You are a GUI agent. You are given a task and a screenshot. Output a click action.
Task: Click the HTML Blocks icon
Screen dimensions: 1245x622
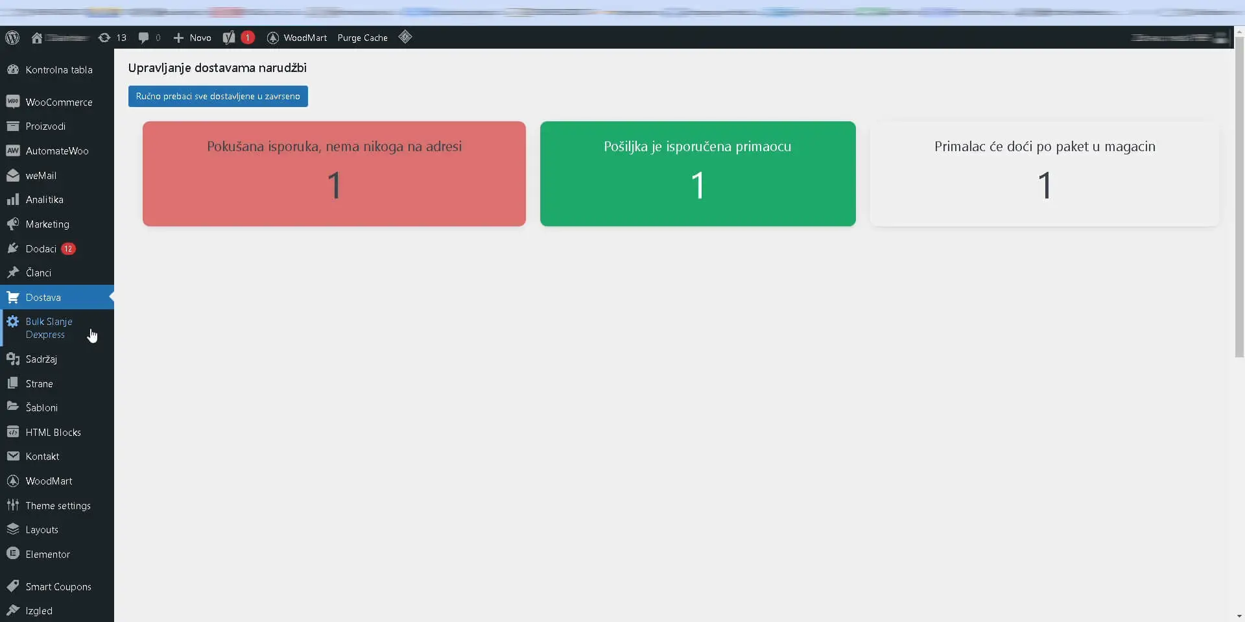(13, 432)
